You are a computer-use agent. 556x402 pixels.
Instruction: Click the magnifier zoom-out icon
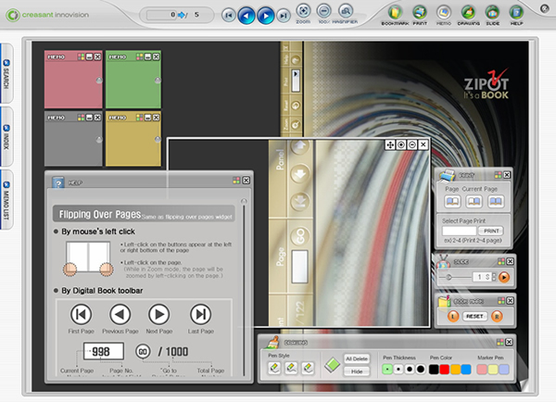coord(412,144)
